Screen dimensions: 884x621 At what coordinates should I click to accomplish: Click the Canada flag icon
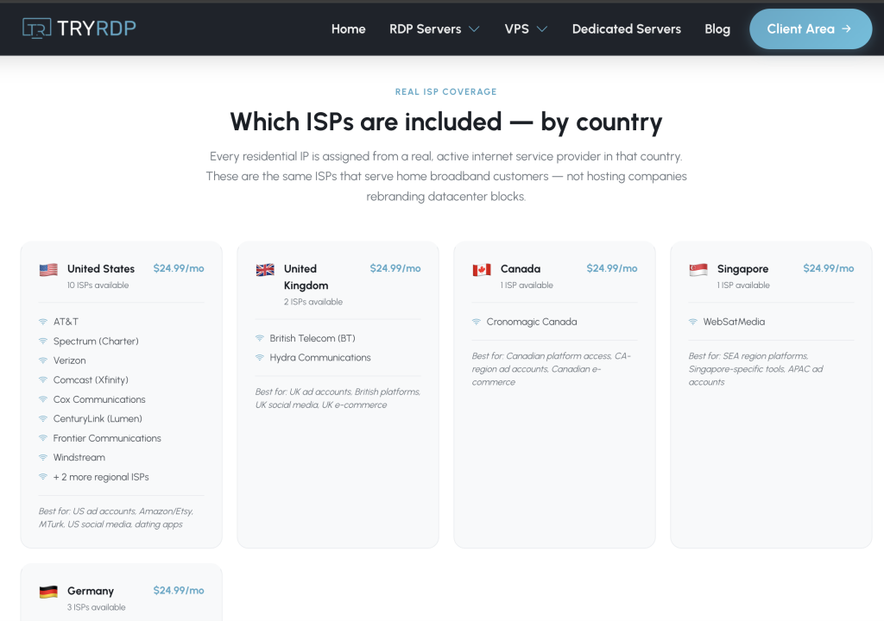click(482, 269)
